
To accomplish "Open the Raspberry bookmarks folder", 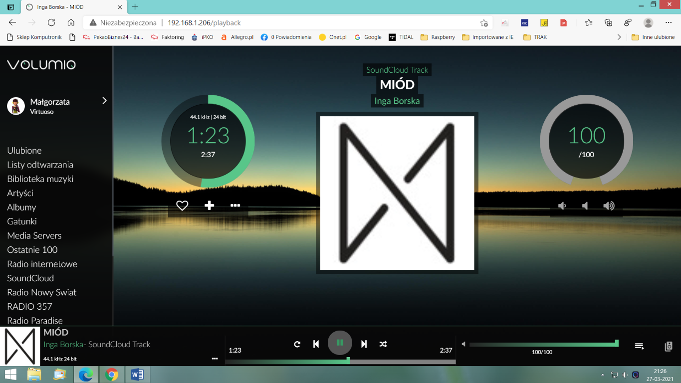I will (438, 37).
